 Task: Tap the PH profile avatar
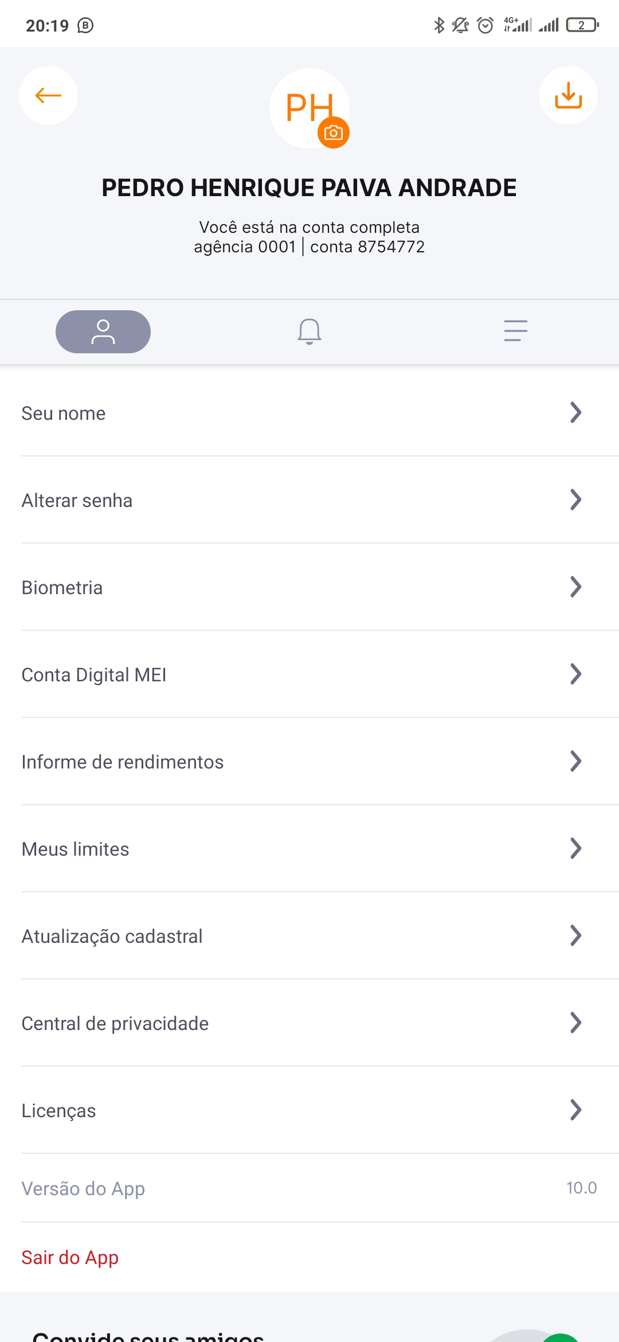[304, 106]
